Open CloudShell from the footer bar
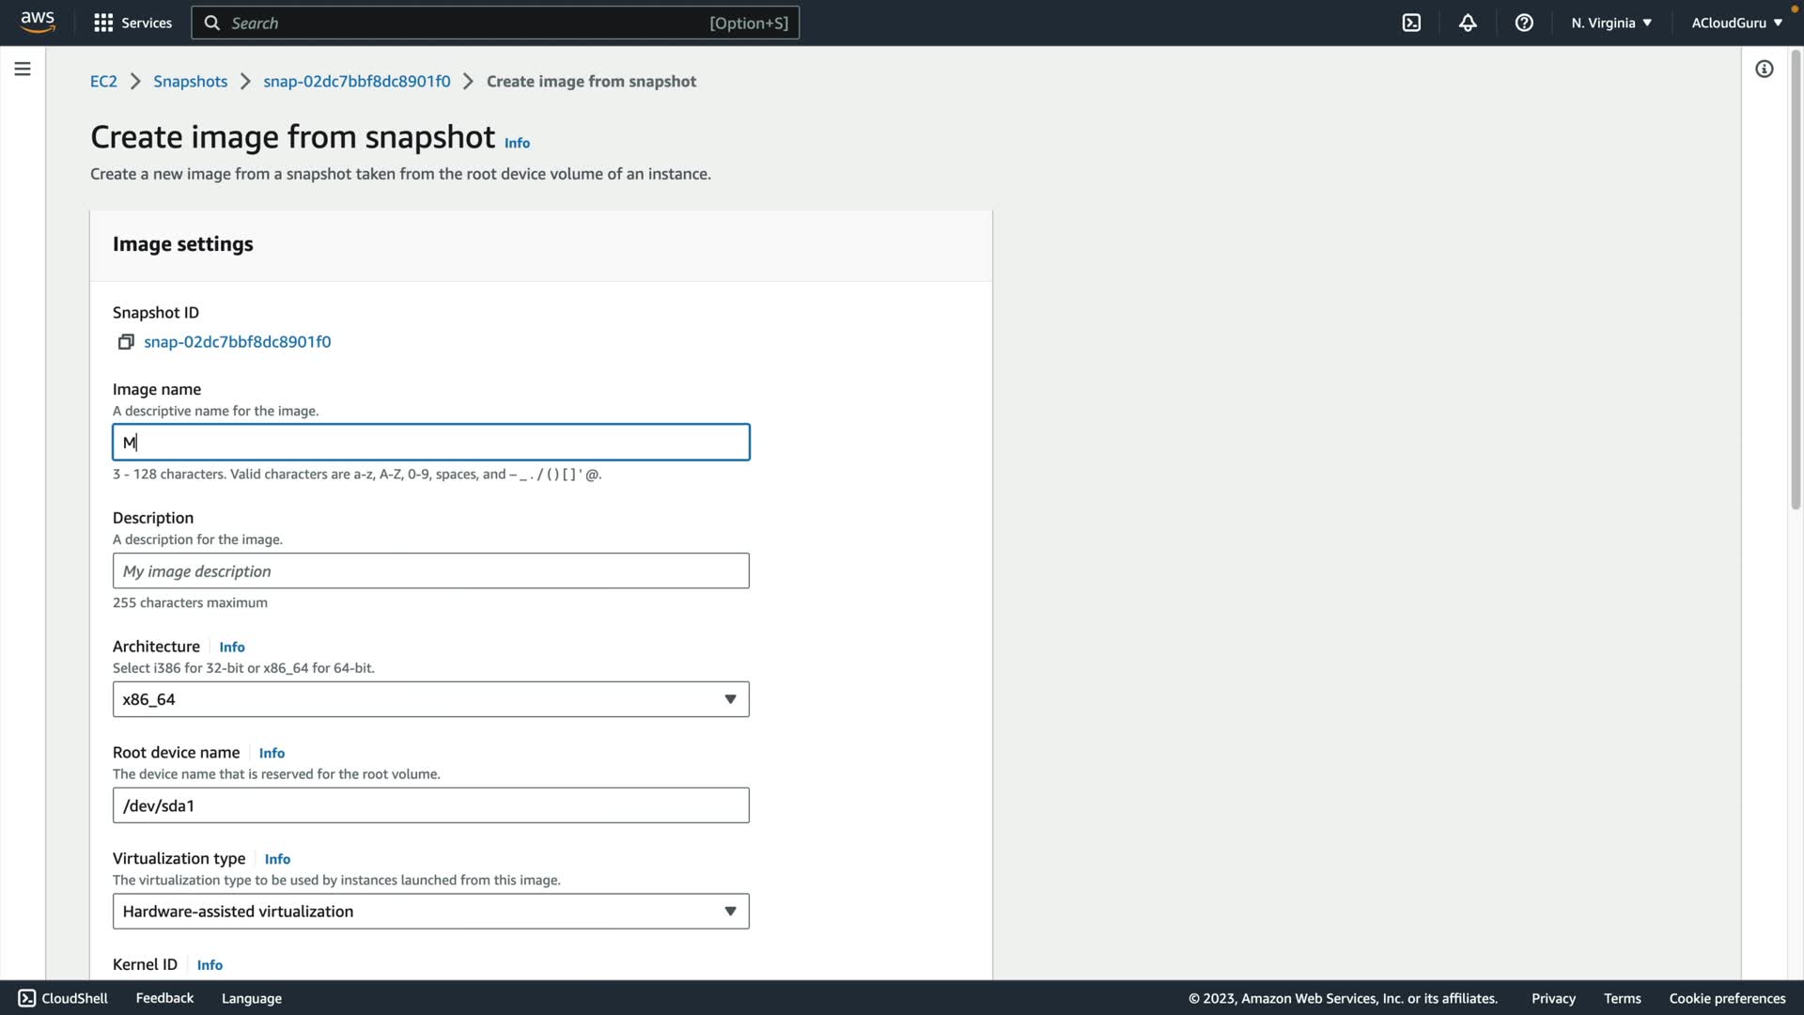1804x1015 pixels. click(x=63, y=998)
